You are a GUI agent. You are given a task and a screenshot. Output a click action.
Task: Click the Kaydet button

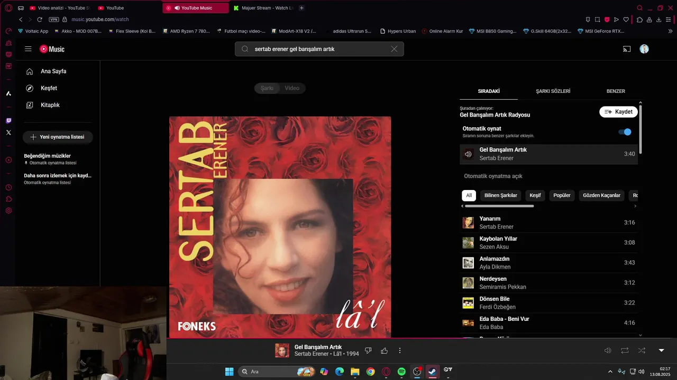pos(618,112)
